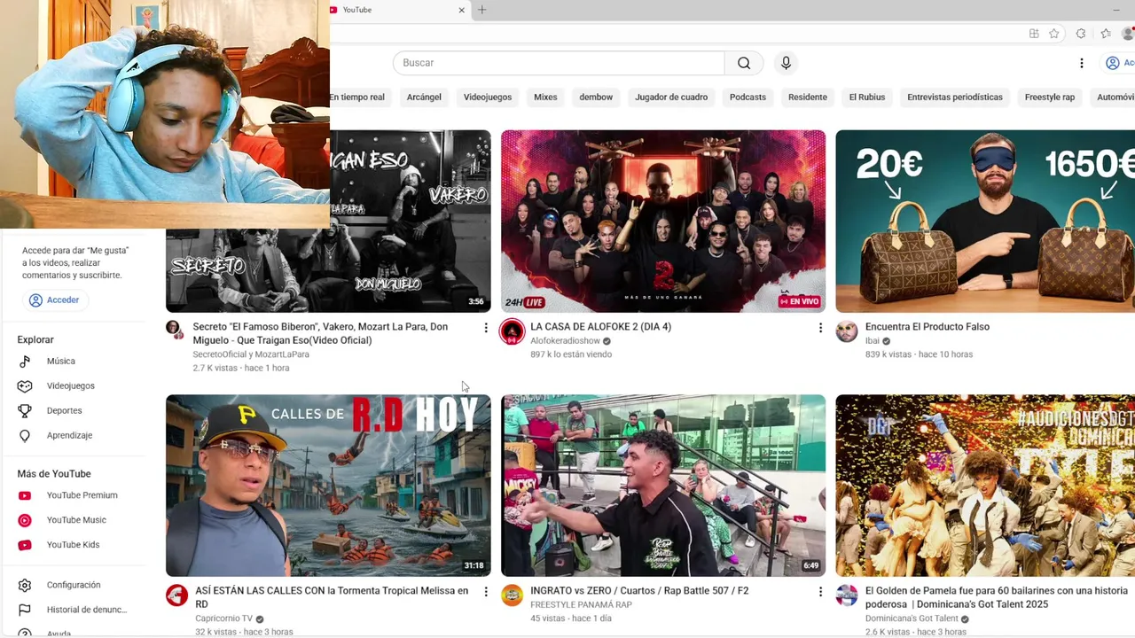This screenshot has height=638, width=1135.
Task: Select the Freestyle rap chip
Action: coord(1050,97)
